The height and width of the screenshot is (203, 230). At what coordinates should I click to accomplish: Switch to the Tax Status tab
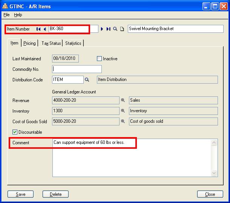click(51, 43)
